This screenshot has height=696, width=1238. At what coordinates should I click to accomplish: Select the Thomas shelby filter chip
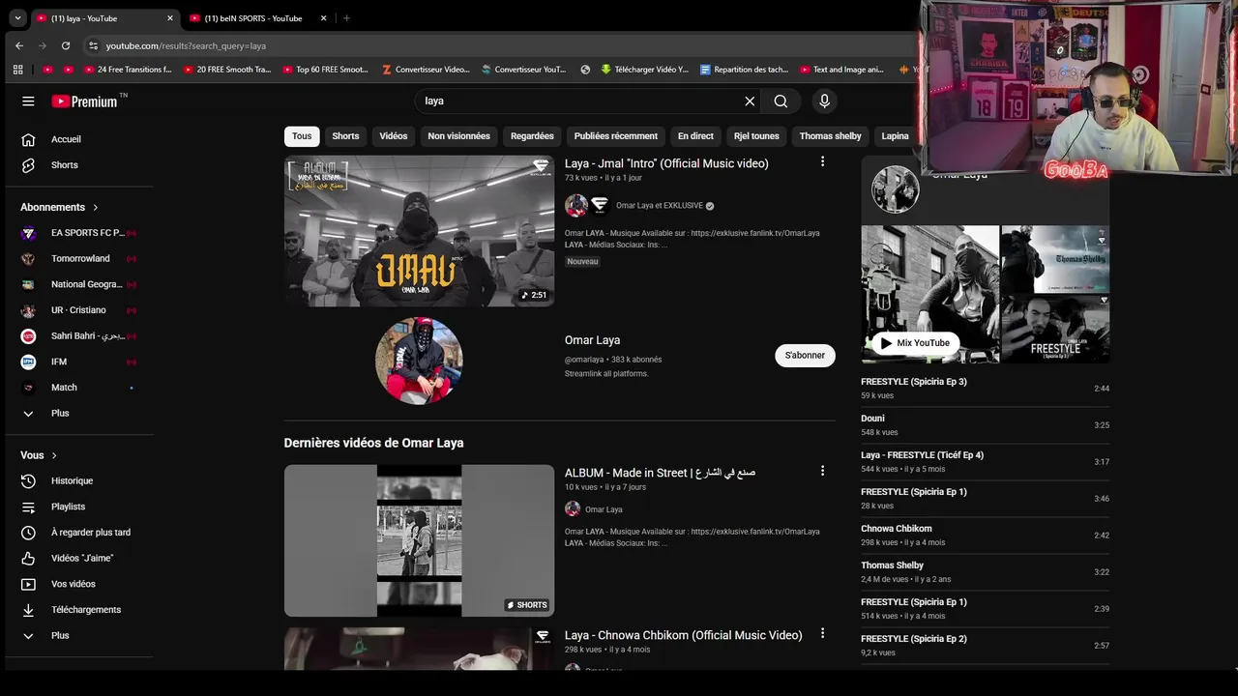tap(830, 136)
